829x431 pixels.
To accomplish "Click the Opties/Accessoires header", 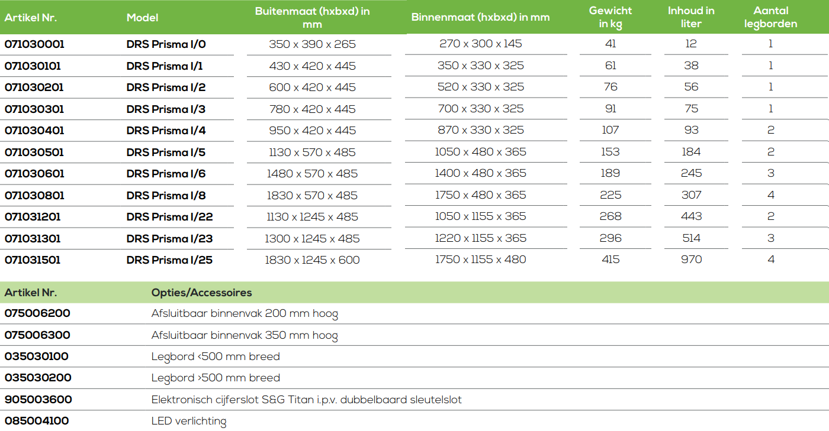I will pyautogui.click(x=201, y=293).
